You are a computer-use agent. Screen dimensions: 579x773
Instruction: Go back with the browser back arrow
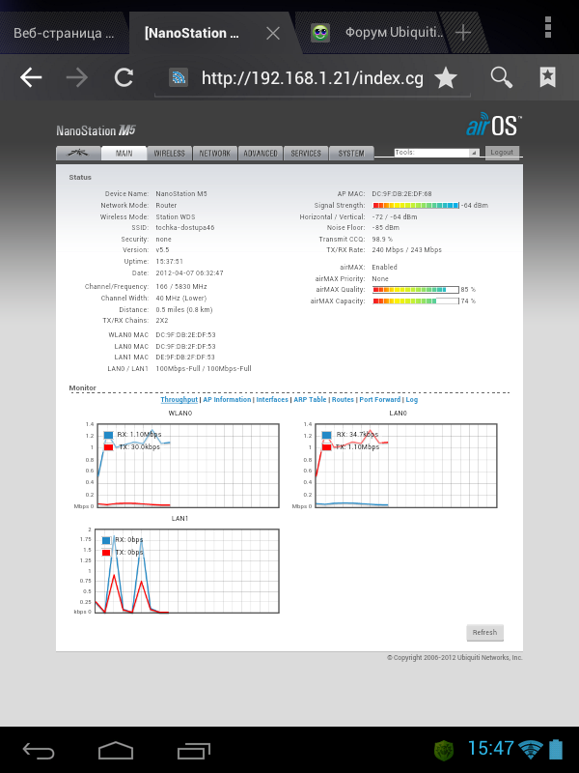tap(31, 77)
